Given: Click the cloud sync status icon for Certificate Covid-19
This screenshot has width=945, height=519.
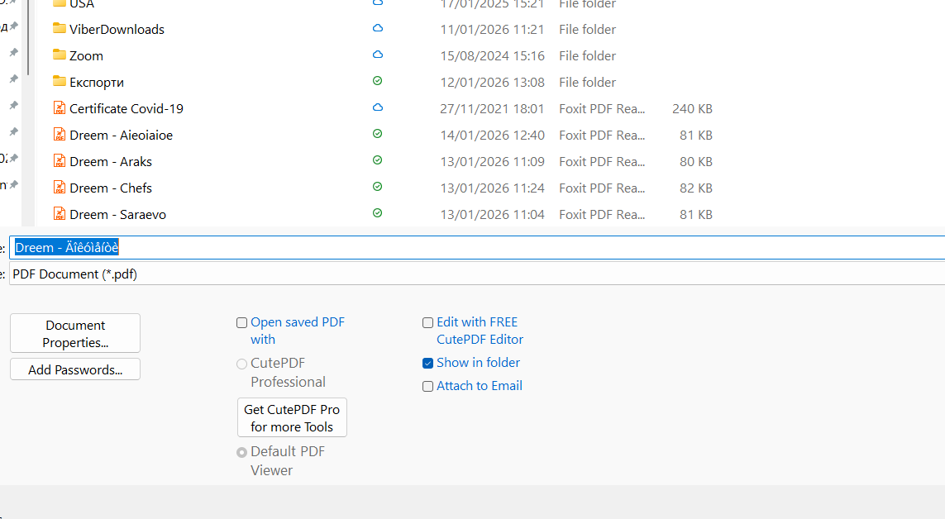Looking at the screenshot, I should pyautogui.click(x=378, y=108).
